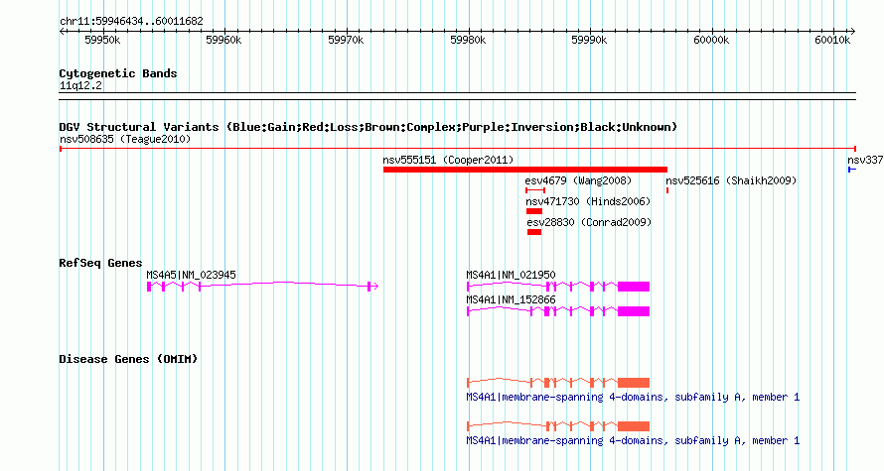Image resolution: width=884 pixels, height=471 pixels.
Task: Click the 59950k ruler tick label
Action: coord(102,40)
